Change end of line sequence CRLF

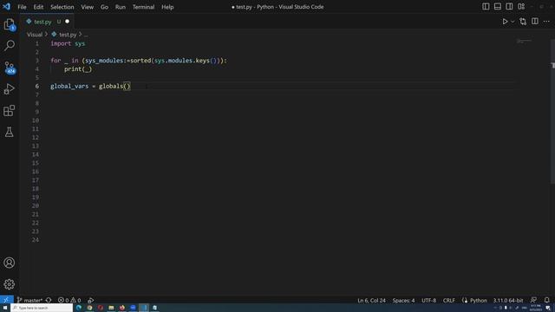click(449, 301)
